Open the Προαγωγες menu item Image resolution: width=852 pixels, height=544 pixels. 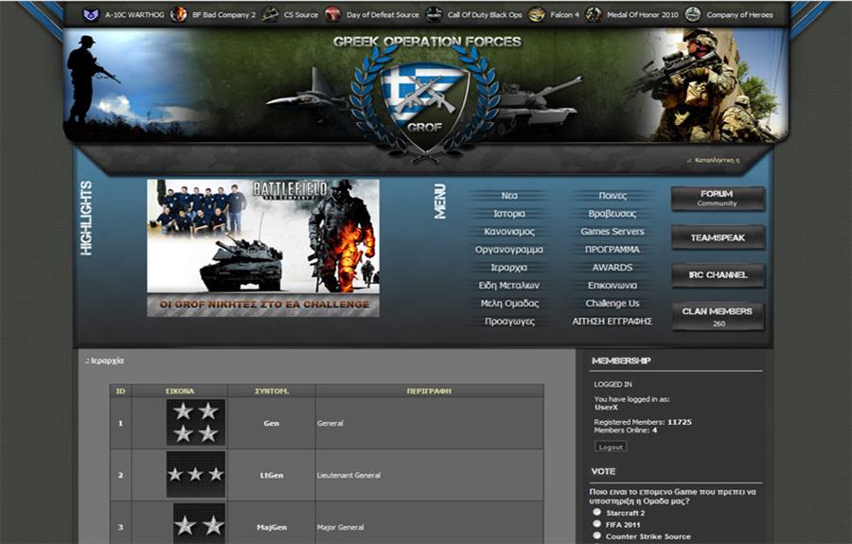tap(509, 321)
